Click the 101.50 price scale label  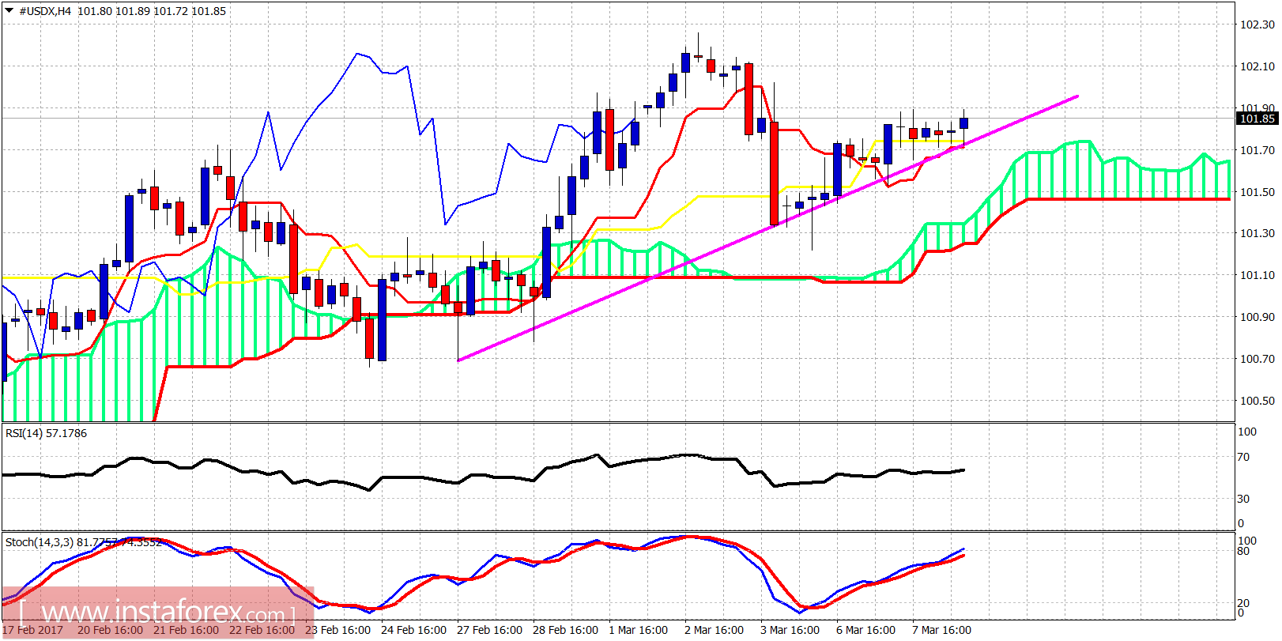[x=1257, y=192]
